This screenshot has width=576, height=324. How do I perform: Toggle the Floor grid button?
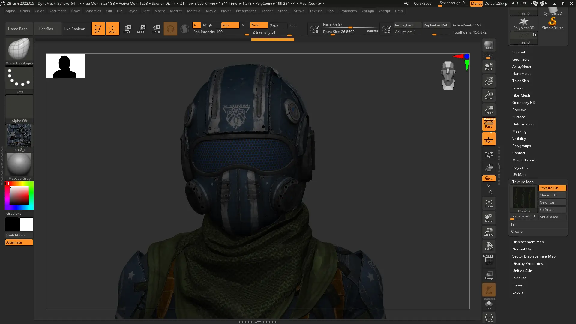489,139
